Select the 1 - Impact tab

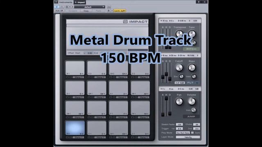coord(80,2)
